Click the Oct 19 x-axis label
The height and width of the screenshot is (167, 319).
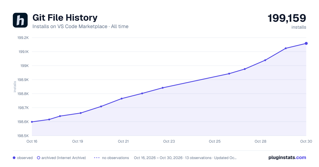(x=78, y=141)
